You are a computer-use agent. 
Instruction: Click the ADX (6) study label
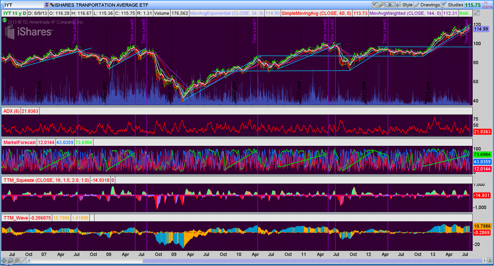pyautogui.click(x=11, y=111)
